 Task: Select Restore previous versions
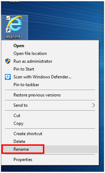[37, 95]
